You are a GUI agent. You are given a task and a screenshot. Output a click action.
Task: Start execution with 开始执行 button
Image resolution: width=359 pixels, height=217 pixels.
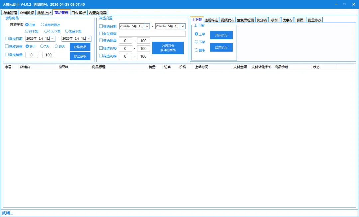pyautogui.click(x=221, y=35)
